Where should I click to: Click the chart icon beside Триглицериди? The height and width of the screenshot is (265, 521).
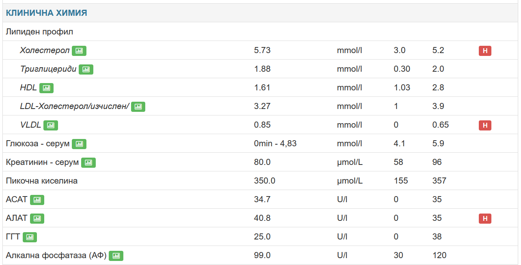[86, 69]
